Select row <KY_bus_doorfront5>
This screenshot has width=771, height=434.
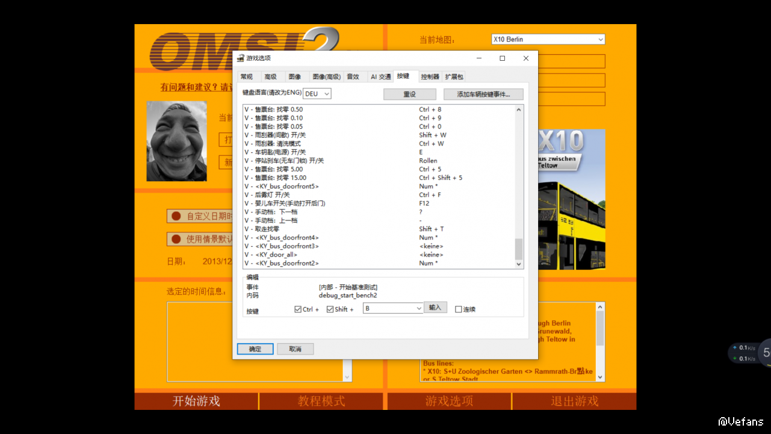[x=379, y=187]
